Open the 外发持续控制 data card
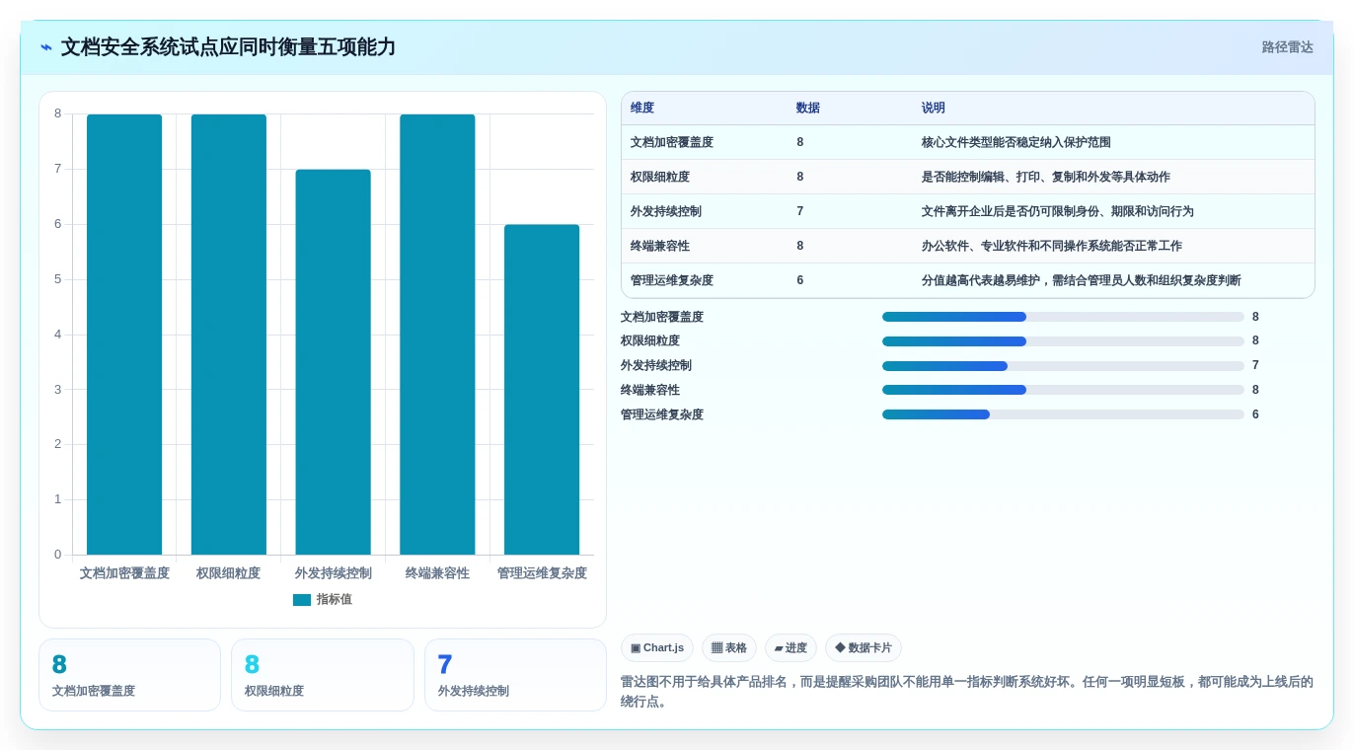This screenshot has height=750, width=1354. pos(515,675)
